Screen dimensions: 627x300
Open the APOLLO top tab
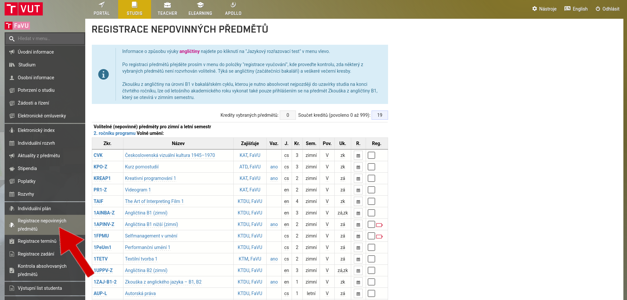pyautogui.click(x=233, y=9)
